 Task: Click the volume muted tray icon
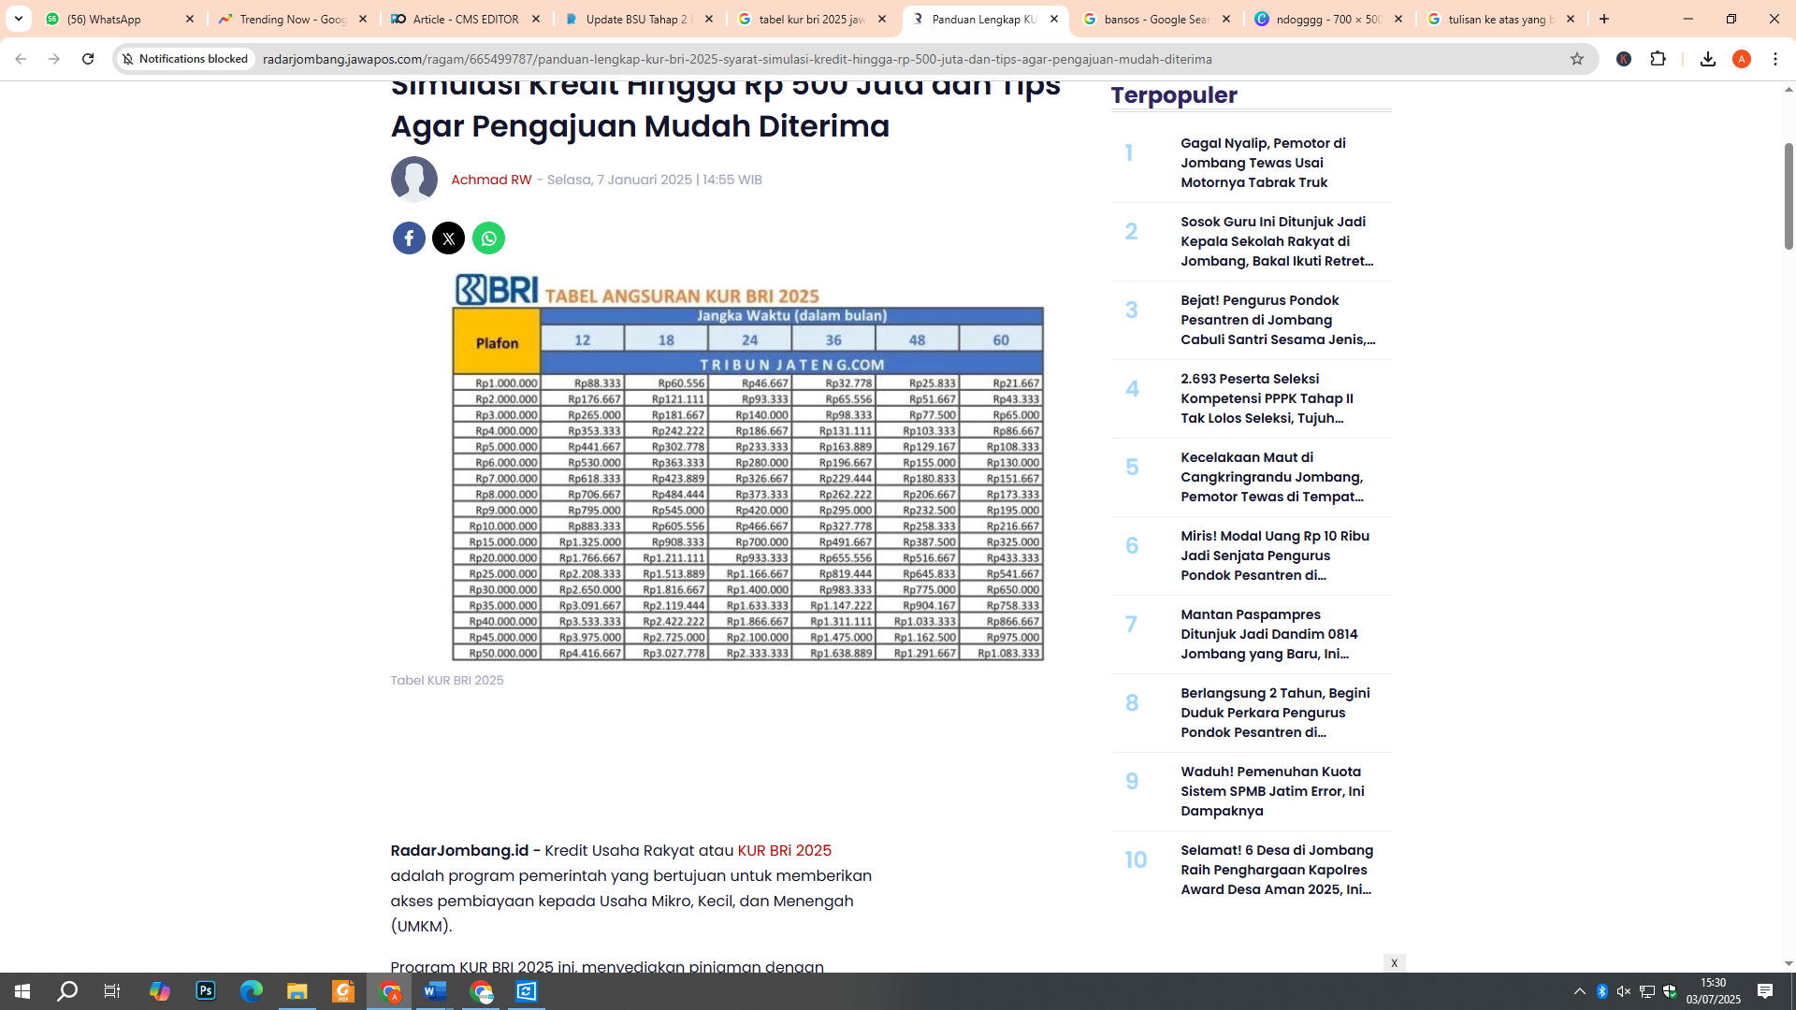coord(1624,991)
